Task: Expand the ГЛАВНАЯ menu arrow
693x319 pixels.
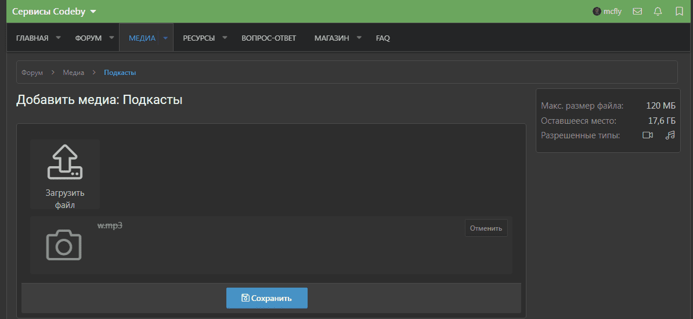Action: click(58, 38)
